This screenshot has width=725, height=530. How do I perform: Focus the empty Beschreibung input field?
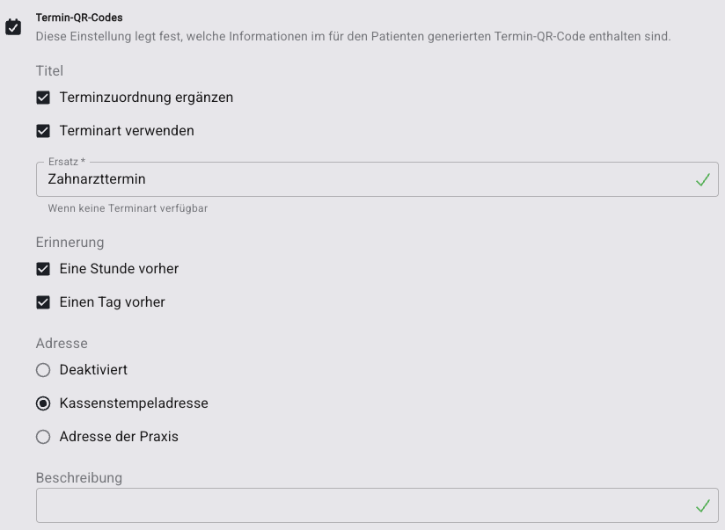tap(377, 505)
